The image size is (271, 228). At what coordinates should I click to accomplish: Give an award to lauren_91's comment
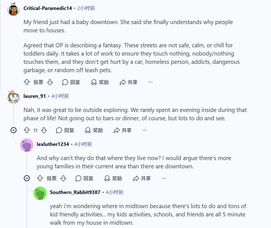[94, 130]
